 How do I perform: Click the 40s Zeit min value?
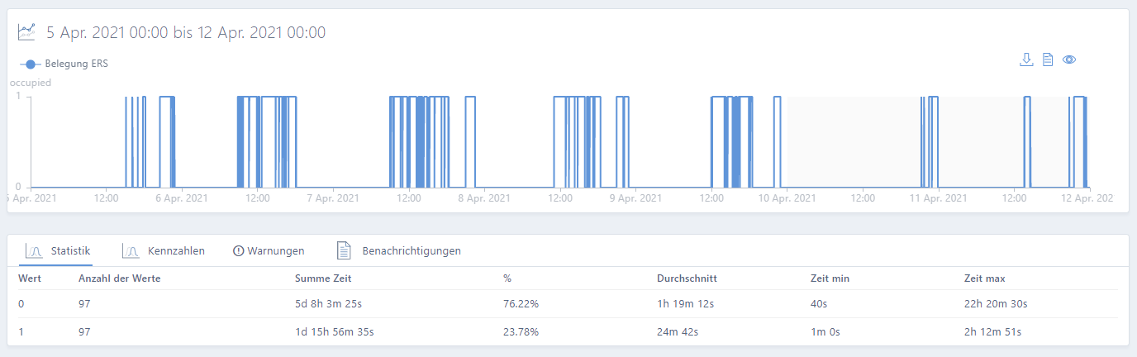[x=820, y=304]
